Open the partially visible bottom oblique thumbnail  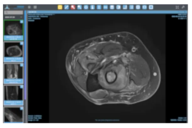point(13,115)
